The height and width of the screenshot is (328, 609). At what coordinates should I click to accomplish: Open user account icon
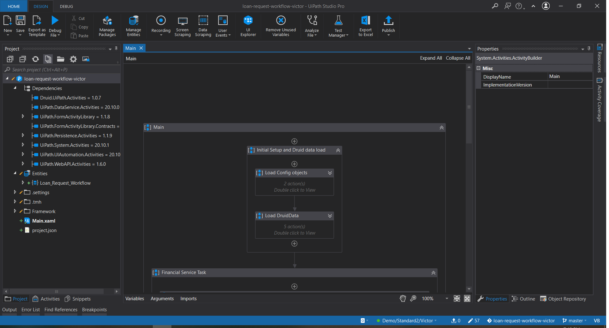pos(546,6)
